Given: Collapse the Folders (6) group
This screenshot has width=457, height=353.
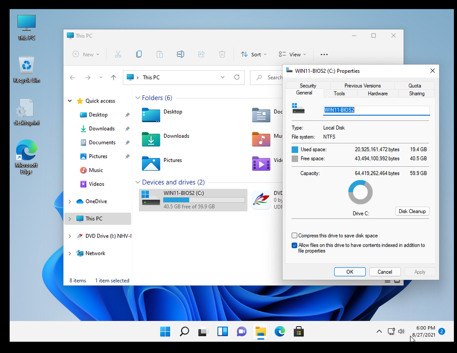Looking at the screenshot, I should click(138, 98).
